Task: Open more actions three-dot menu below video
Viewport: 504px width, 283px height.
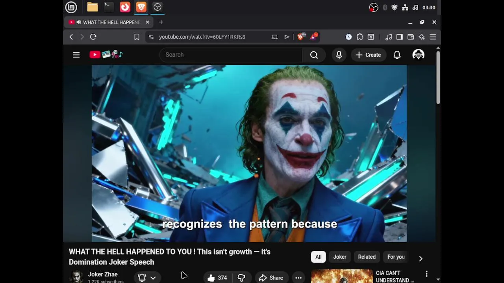Action: pos(298,278)
